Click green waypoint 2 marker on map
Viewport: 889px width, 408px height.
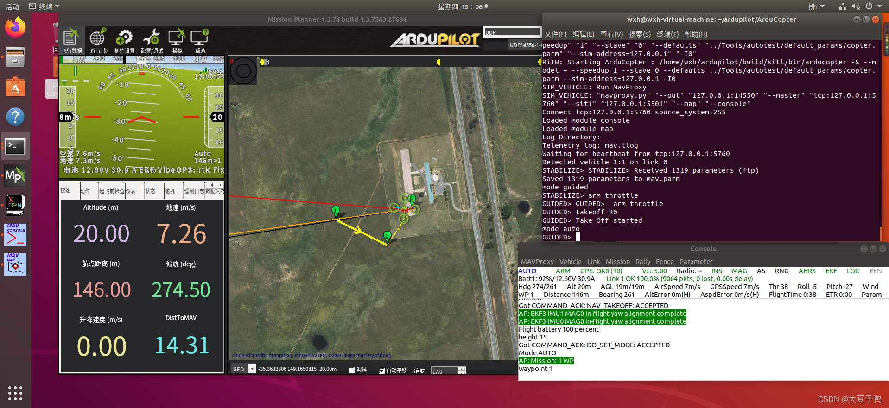pos(387,237)
